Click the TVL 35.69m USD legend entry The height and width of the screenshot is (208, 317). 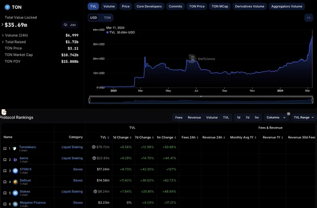pyautogui.click(x=120, y=33)
